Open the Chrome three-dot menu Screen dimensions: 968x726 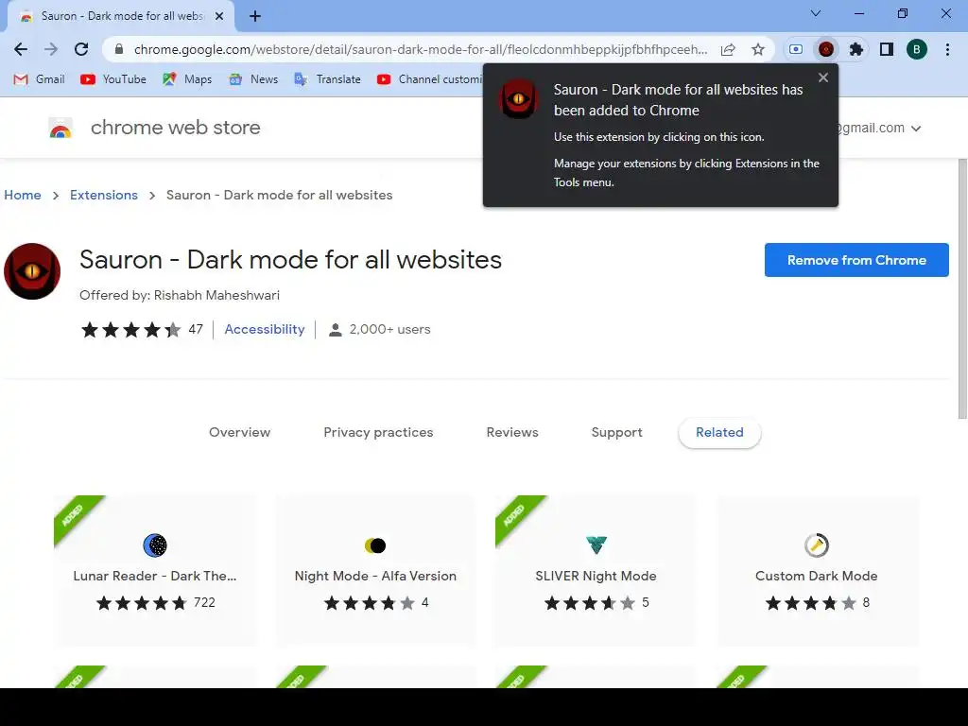[947, 49]
